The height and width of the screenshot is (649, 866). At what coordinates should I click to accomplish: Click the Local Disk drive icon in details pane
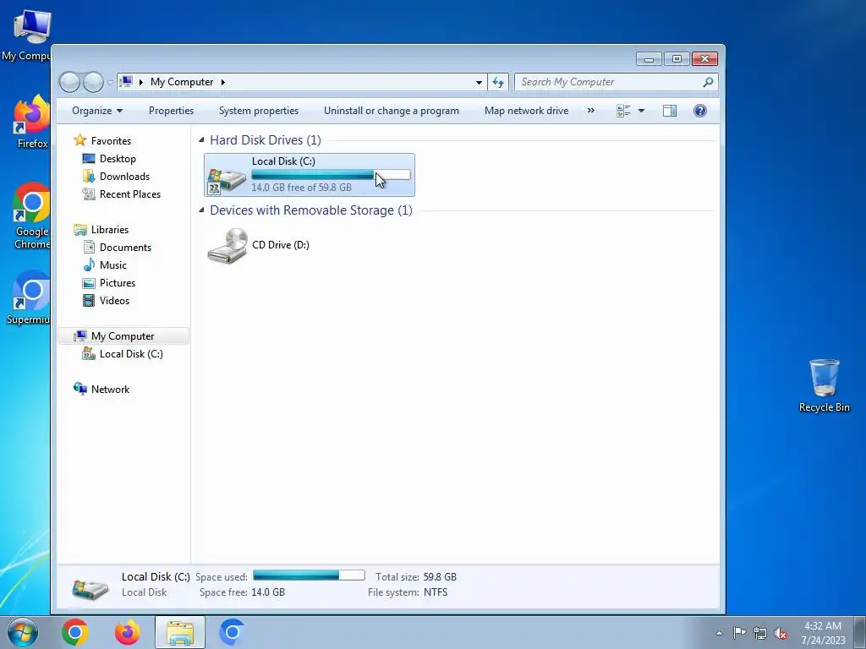tap(90, 588)
